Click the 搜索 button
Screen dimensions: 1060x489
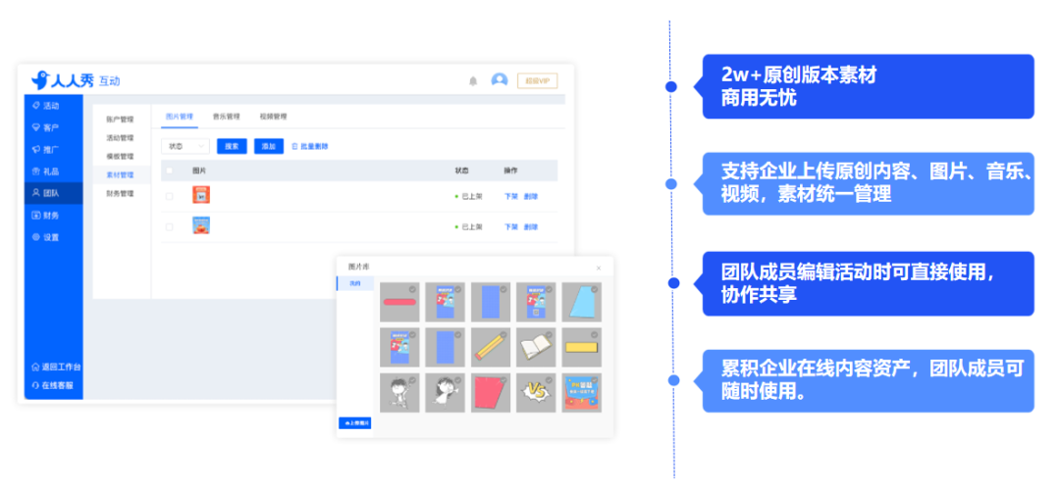point(232,146)
